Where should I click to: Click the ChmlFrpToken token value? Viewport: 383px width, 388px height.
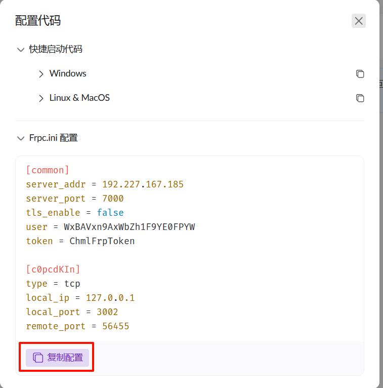102,241
